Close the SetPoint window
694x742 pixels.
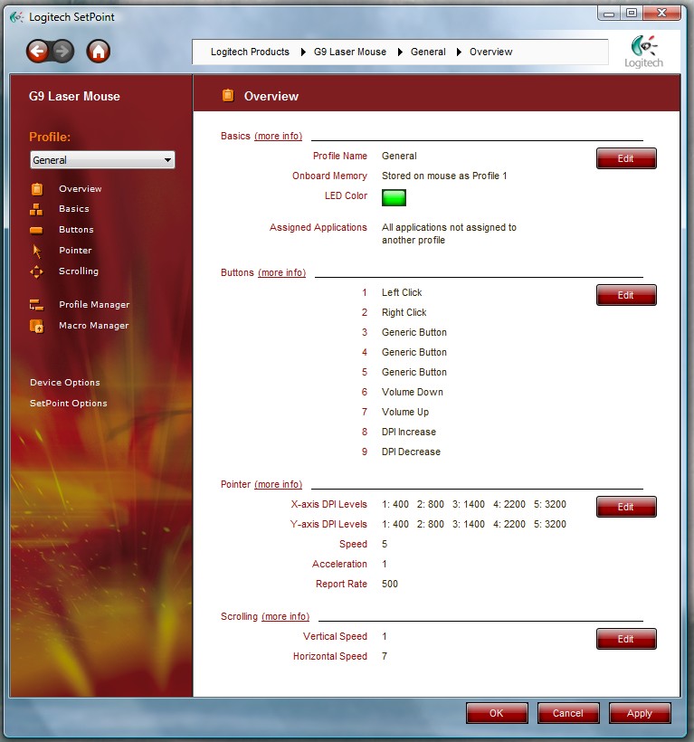tap(661, 14)
